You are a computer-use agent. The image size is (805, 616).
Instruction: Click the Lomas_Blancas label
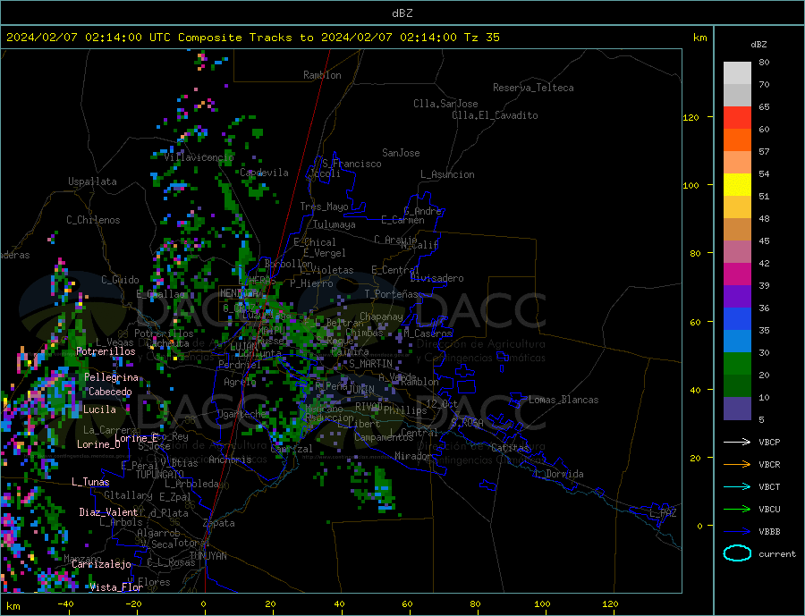pos(563,400)
